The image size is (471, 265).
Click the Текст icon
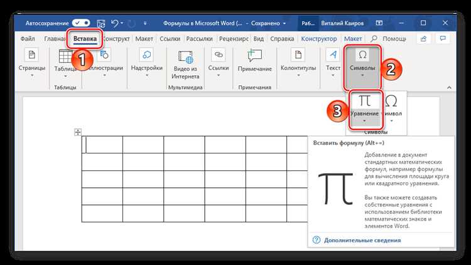pos(333,55)
